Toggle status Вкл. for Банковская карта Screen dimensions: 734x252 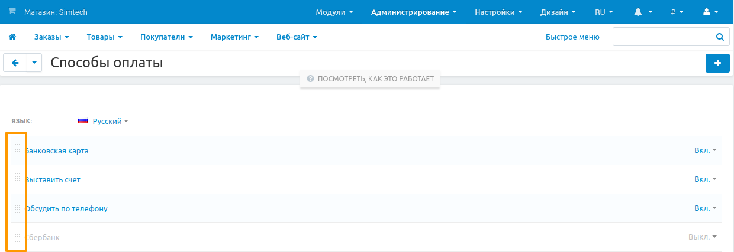[x=705, y=150]
